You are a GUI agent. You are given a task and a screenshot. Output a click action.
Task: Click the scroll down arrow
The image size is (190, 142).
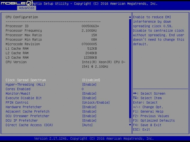point(130,125)
